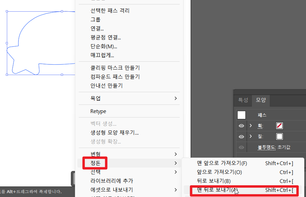The width and height of the screenshot is (306, 197).
Task: Click left-middle bounding box handle
Action: (7, 43)
